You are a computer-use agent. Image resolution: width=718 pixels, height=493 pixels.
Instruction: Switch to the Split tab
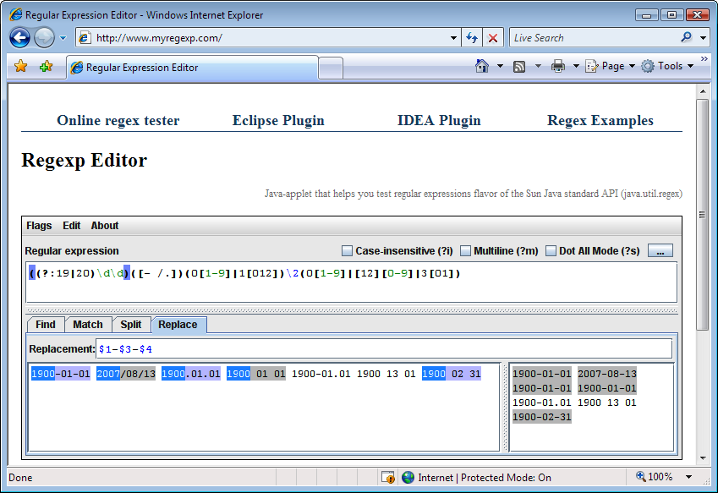[x=130, y=325]
